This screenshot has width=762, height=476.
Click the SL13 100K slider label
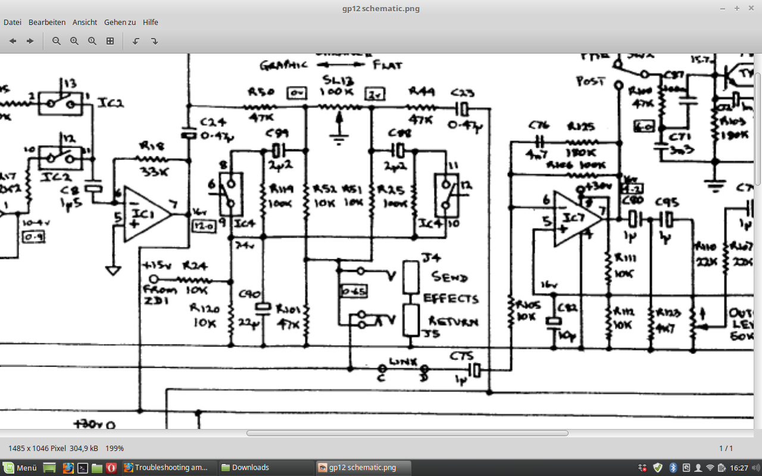338,87
